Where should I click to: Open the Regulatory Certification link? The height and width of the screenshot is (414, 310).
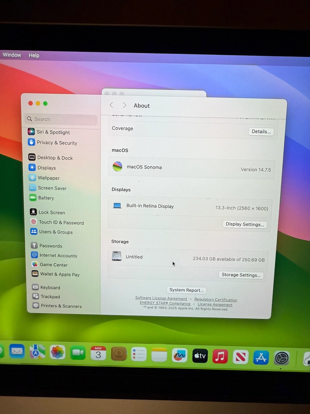click(216, 300)
